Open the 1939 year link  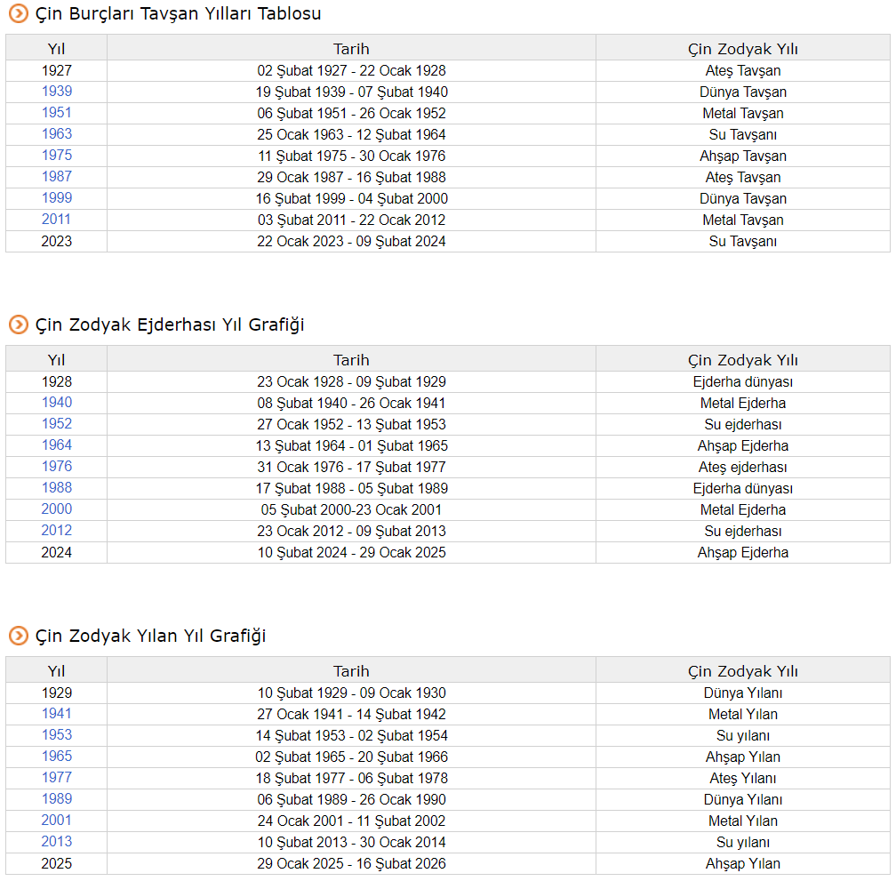point(57,92)
